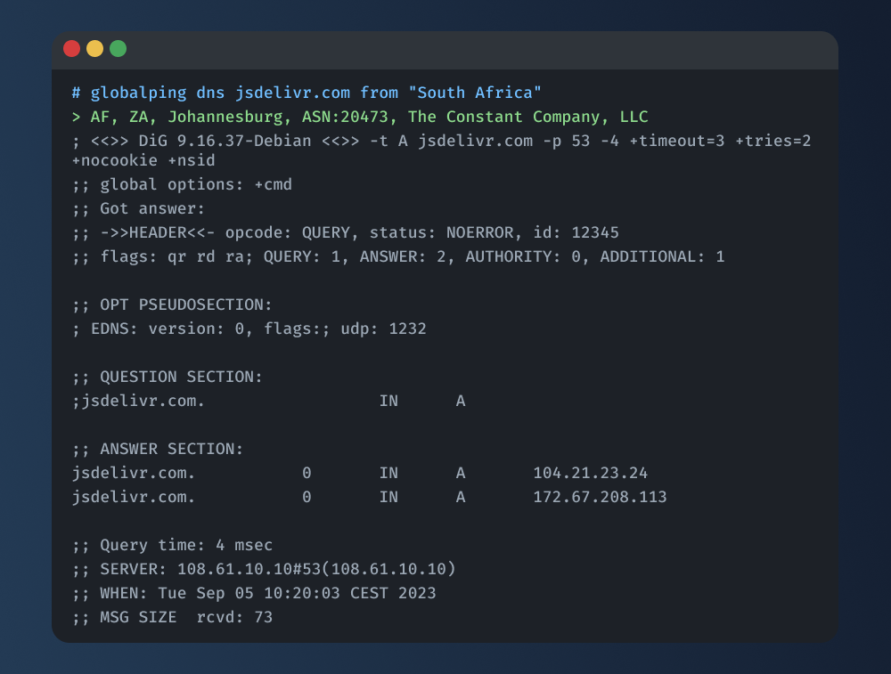Click ";jsdelivr.com." in the question section

pos(138,401)
